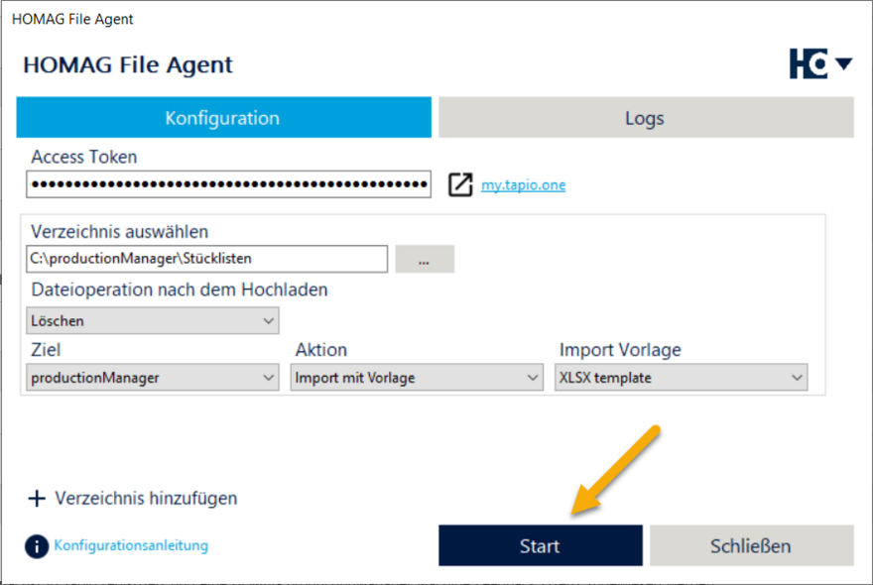Viewport: 873px width, 585px height.
Task: Focus the Access Token field
Action: click(228, 184)
